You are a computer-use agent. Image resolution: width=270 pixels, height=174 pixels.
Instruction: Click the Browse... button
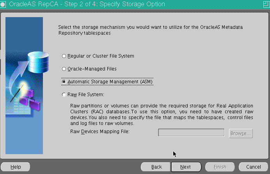point(241,134)
